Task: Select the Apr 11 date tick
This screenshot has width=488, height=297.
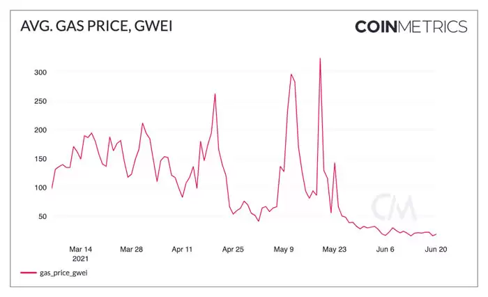Action: pos(182,249)
